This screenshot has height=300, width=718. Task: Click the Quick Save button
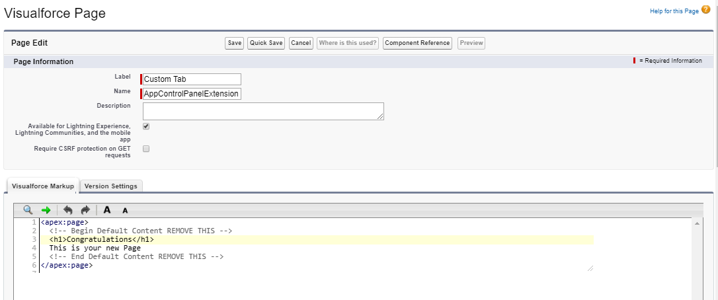tap(266, 43)
